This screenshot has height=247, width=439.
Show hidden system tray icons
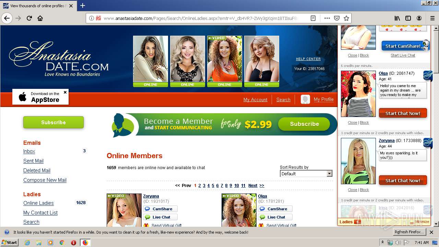pyautogui.click(x=382, y=243)
